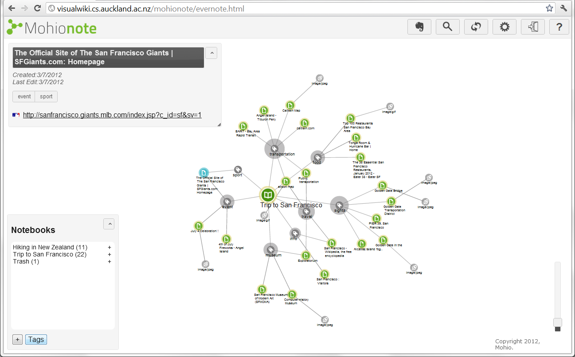Click the add notebook plus button
575x357 pixels.
click(17, 339)
